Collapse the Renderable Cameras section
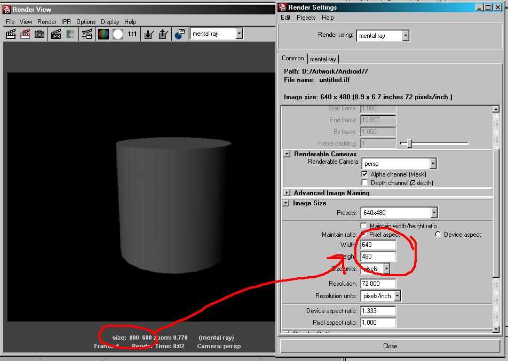The image size is (508, 361). [x=287, y=154]
